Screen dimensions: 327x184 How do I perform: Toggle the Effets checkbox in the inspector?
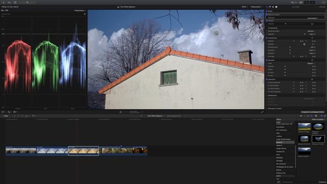pos(267,11)
